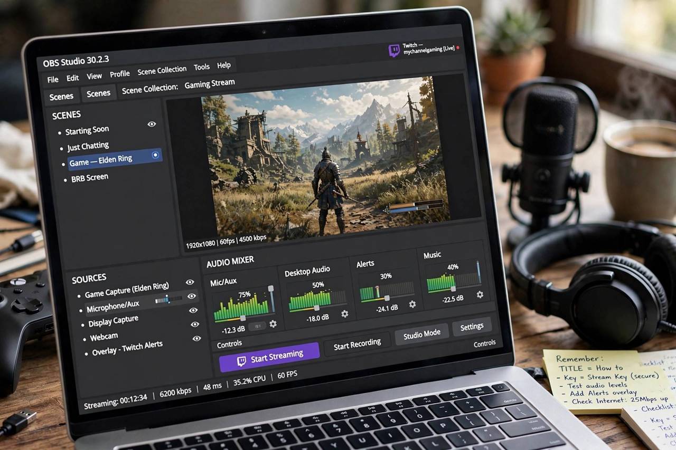The height and width of the screenshot is (450, 676).
Task: Open Desktop Audio settings gear
Action: click(x=345, y=314)
